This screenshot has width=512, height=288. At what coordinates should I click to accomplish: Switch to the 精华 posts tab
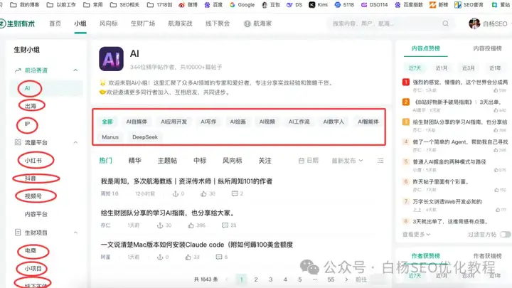click(135, 160)
